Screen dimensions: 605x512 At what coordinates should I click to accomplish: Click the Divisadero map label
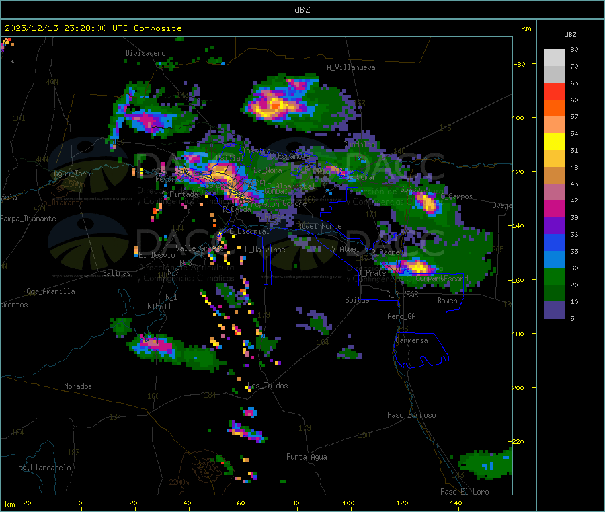click(x=145, y=53)
